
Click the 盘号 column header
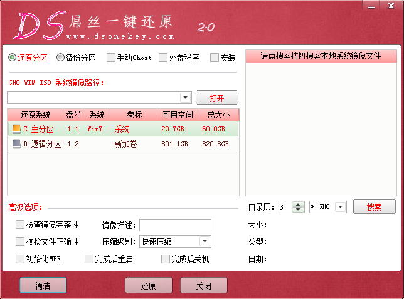pos(73,114)
